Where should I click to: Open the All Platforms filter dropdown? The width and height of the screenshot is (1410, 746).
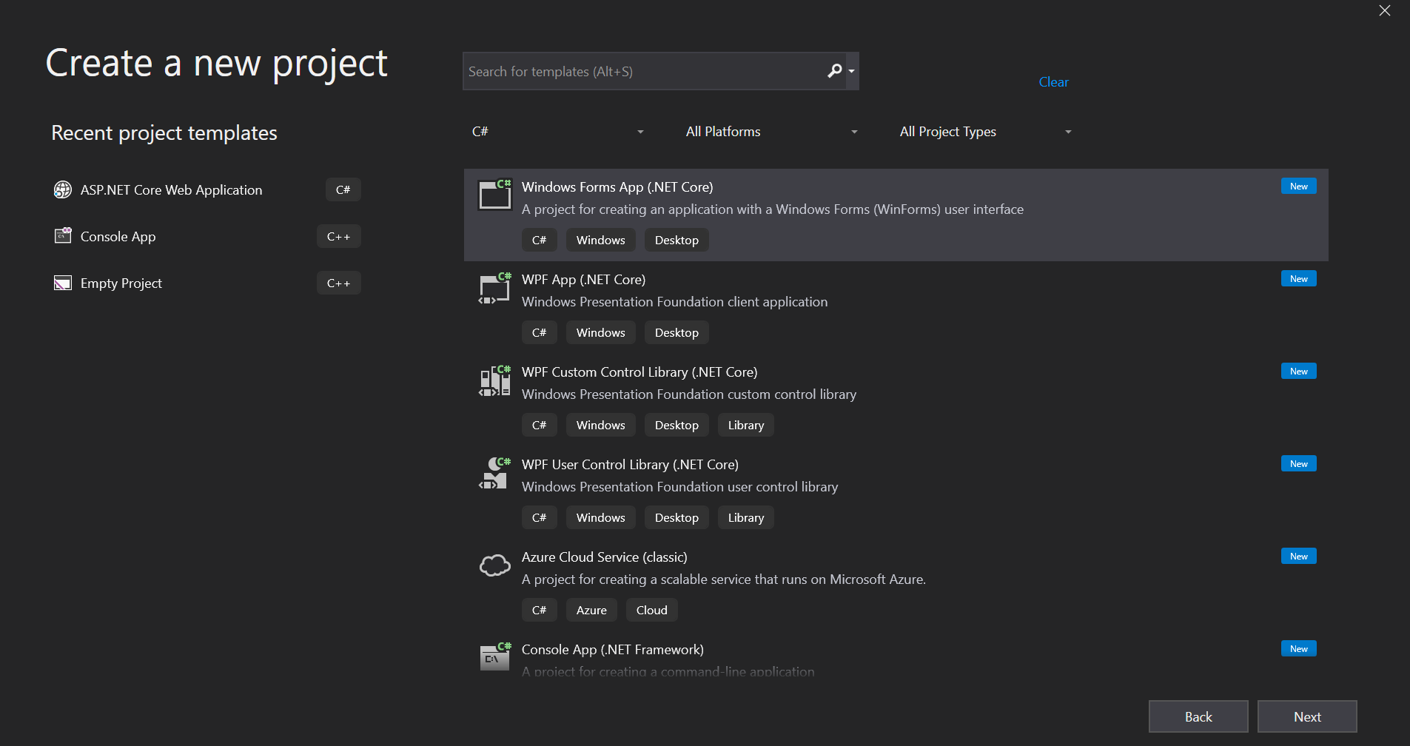(771, 132)
